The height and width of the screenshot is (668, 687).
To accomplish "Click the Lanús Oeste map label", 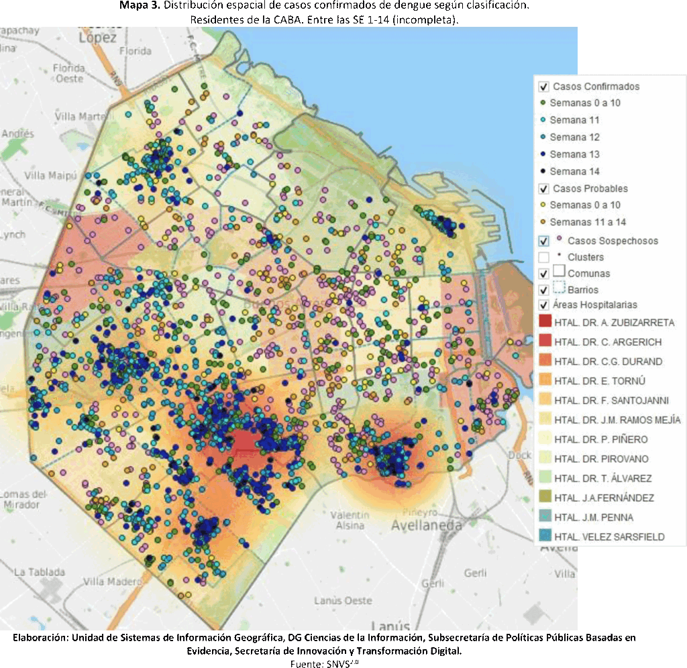I will [343, 600].
